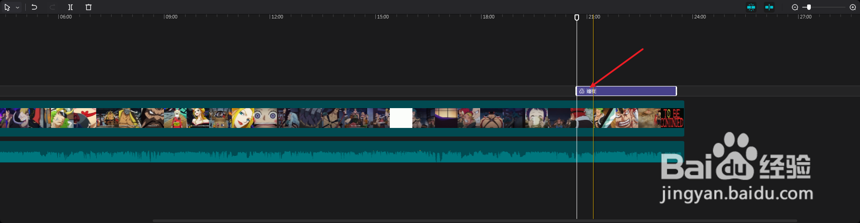Select the audio waveform track

click(342, 152)
